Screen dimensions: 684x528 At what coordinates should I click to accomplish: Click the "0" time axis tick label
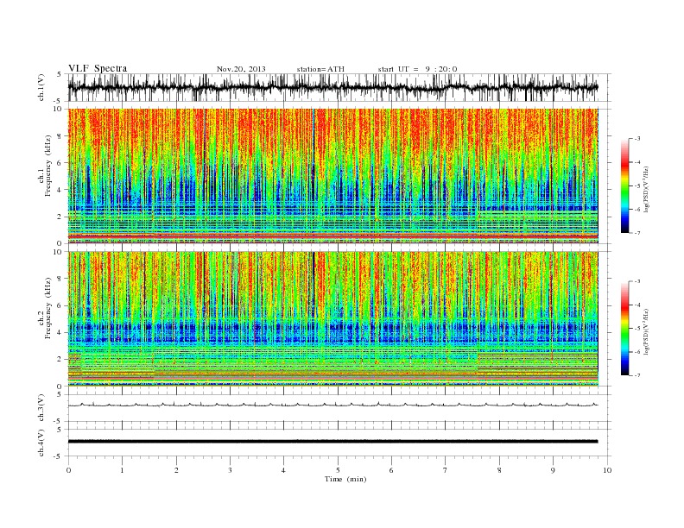[68, 470]
